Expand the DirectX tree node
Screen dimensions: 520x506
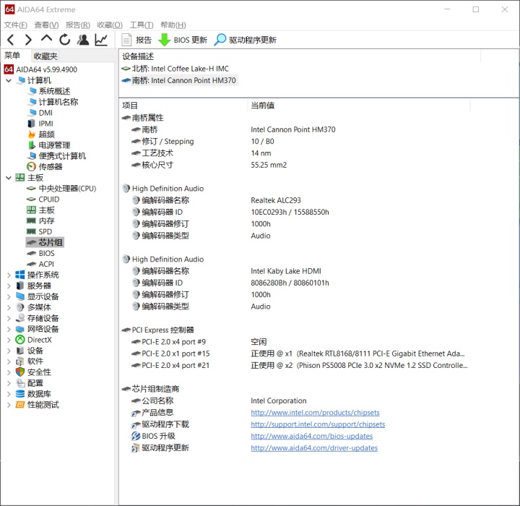(x=9, y=340)
